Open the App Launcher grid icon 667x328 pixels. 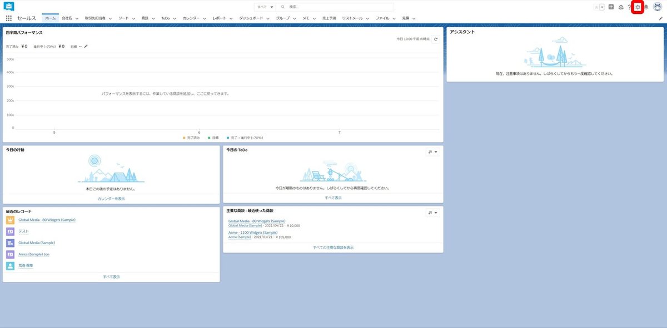(x=9, y=18)
